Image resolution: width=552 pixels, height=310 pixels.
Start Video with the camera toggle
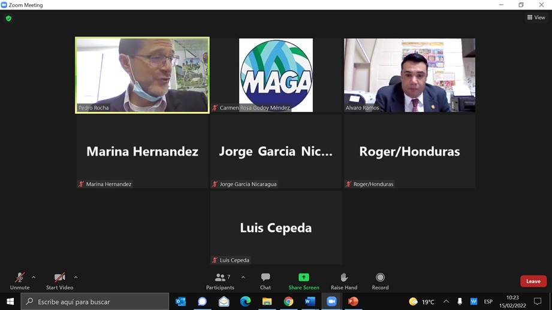tap(59, 280)
